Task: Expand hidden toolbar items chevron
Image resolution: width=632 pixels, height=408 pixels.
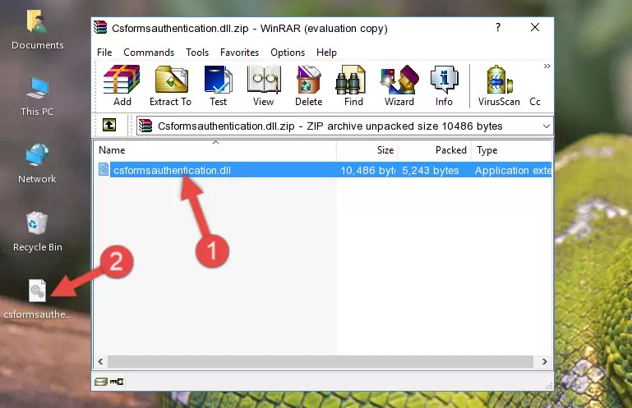Action: click(x=547, y=66)
